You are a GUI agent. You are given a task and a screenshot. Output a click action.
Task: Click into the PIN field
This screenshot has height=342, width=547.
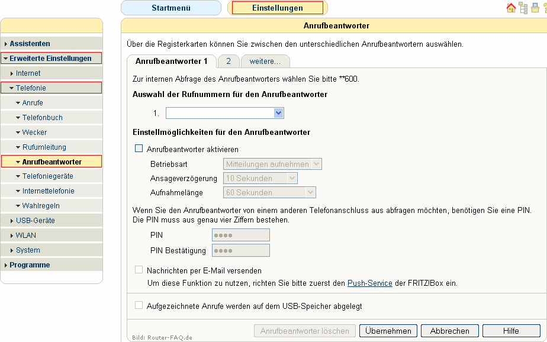pyautogui.click(x=241, y=235)
